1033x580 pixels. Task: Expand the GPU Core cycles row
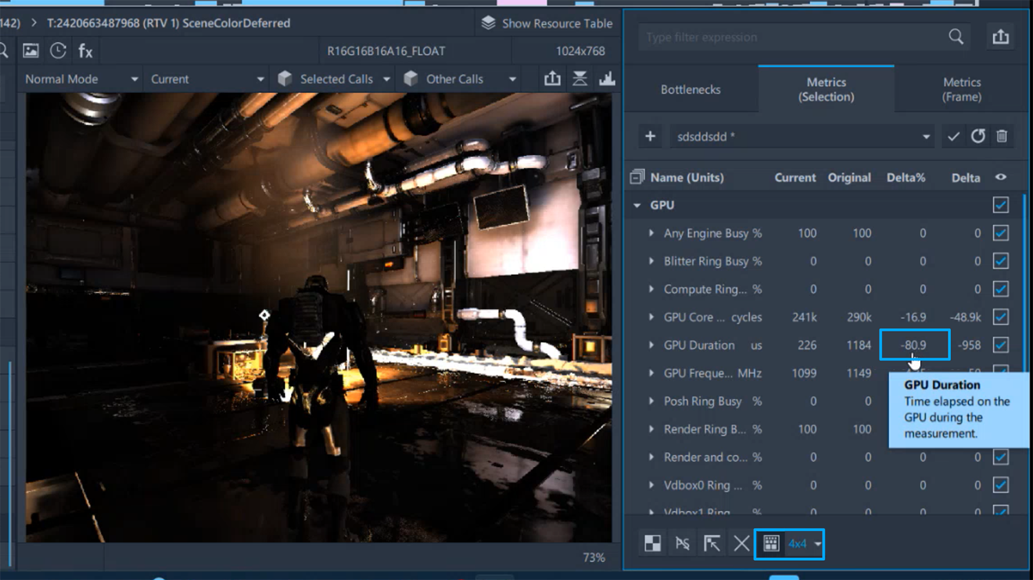pyautogui.click(x=651, y=317)
